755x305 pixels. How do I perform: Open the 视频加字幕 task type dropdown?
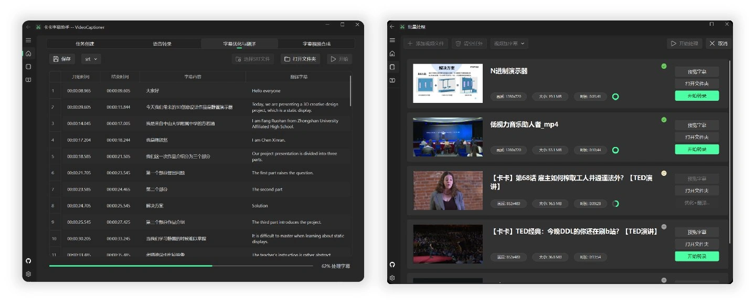coord(509,44)
